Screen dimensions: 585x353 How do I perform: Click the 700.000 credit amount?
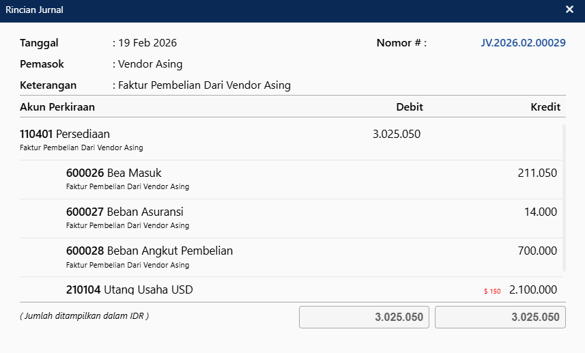[x=537, y=251]
